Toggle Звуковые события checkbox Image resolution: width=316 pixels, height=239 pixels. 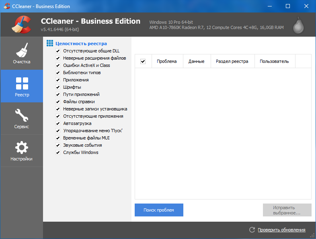(58, 145)
